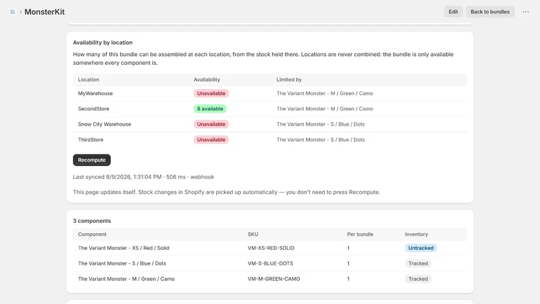Open the three-dot more actions menu
The width and height of the screenshot is (540, 304).
(x=526, y=11)
